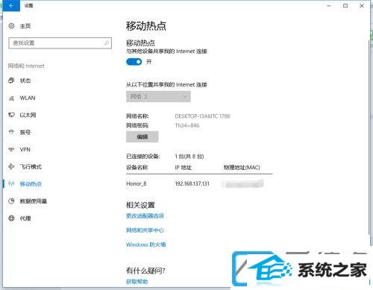Click the 查找设置 search input field

60,43
